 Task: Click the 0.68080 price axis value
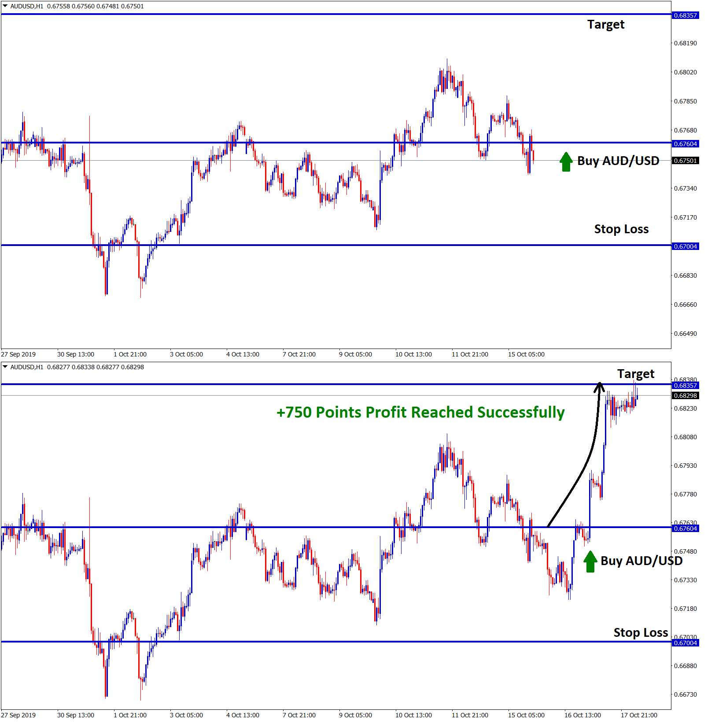pos(686,437)
